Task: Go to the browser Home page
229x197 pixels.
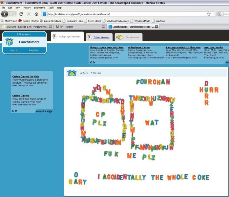Action: click(36, 14)
